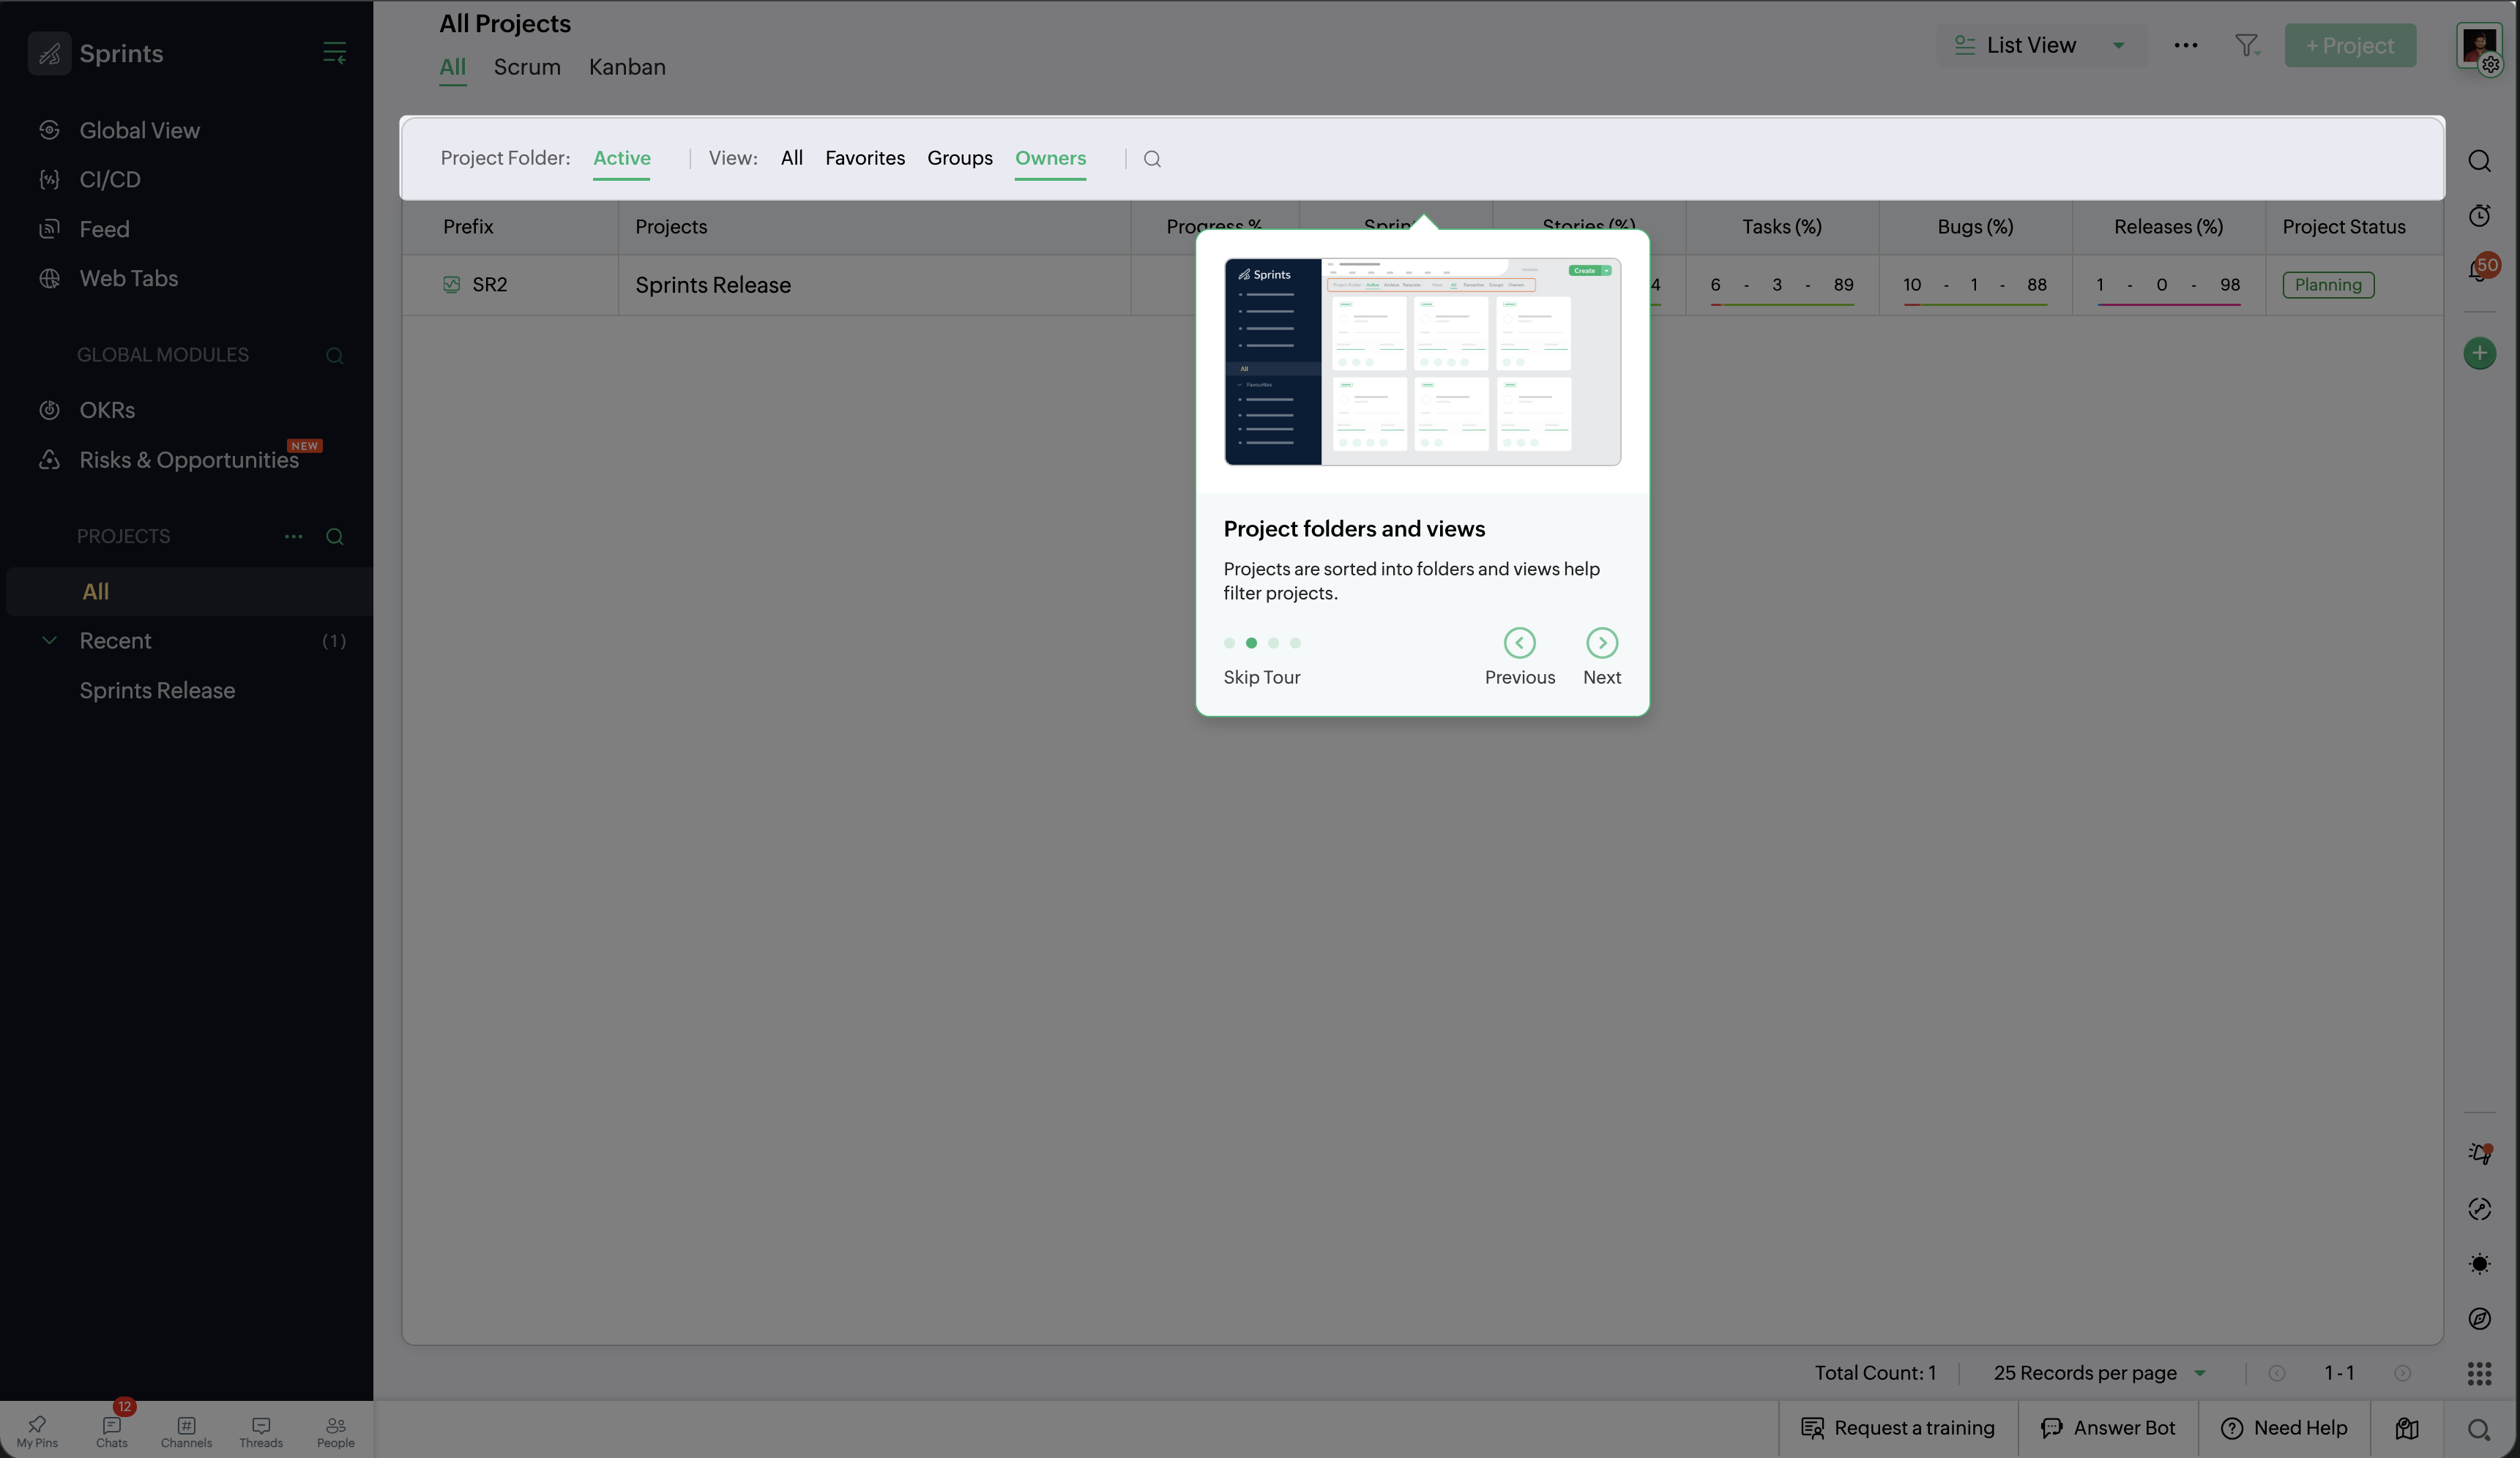The image size is (2520, 1458).
Task: Select the SR2 project row checkbox
Action: (x=451, y=285)
